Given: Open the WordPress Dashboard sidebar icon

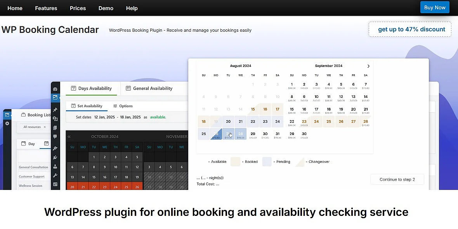Looking at the screenshot, I should point(55,89).
